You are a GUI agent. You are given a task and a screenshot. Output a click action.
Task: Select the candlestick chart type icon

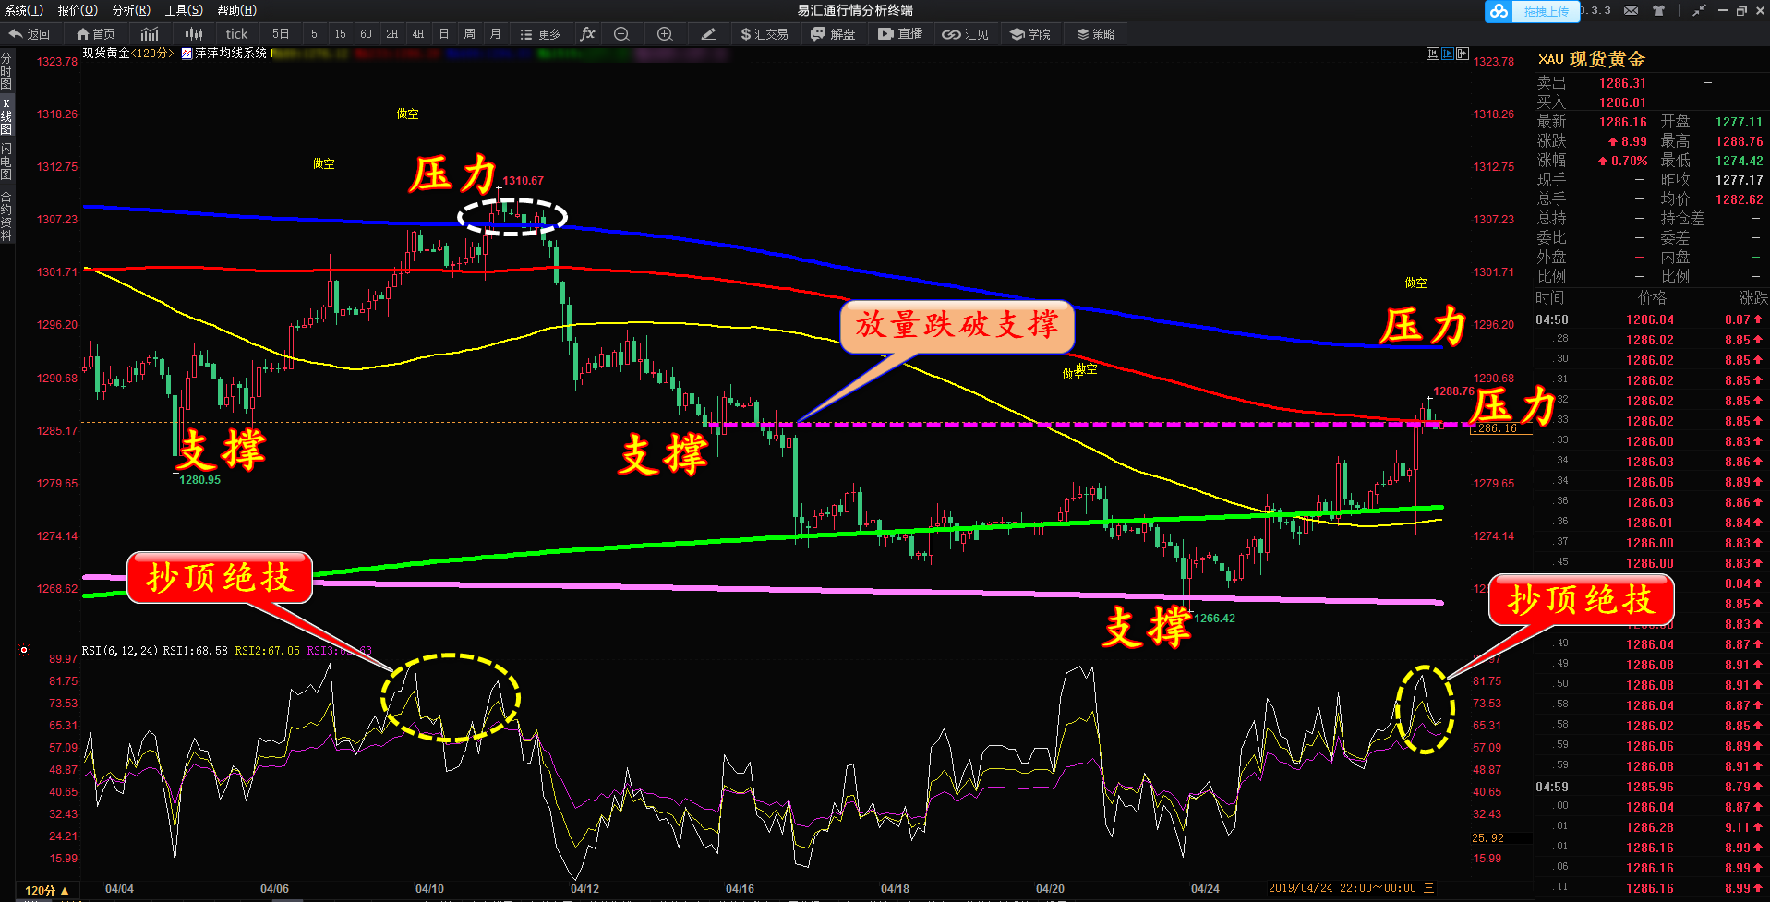click(x=193, y=34)
